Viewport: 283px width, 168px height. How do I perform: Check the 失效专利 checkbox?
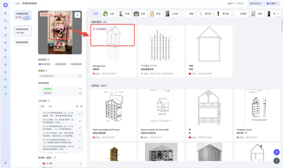pyautogui.click(x=40, y=93)
